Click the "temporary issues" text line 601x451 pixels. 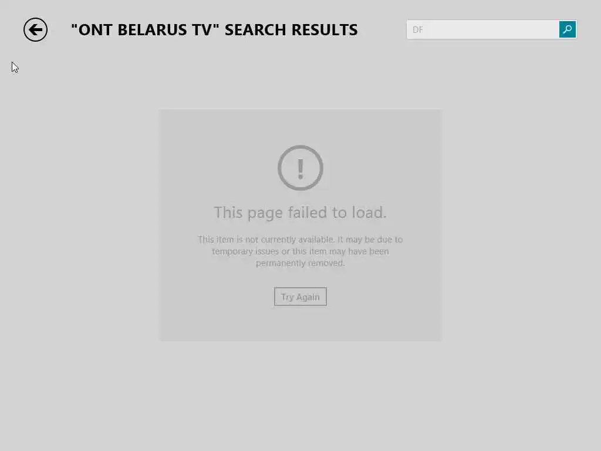click(x=300, y=251)
